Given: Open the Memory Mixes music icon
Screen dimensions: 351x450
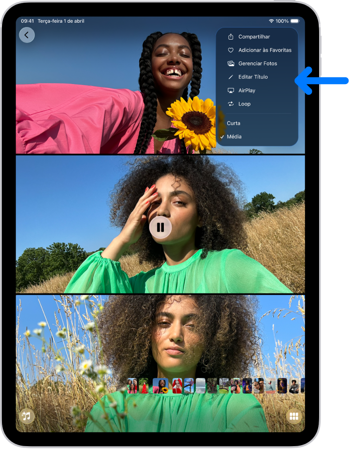Looking at the screenshot, I should point(27,416).
